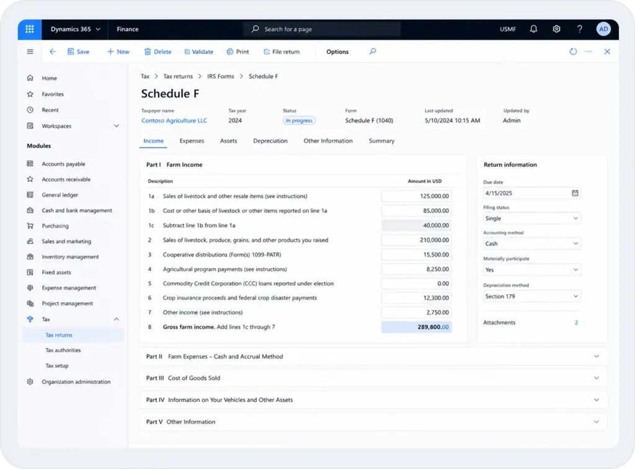The height and width of the screenshot is (469, 635).
Task: Open Tax authorities in sidebar
Action: (x=63, y=351)
